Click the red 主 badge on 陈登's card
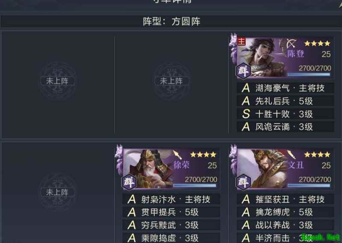The width and height of the screenshot is (342, 243). [242, 41]
